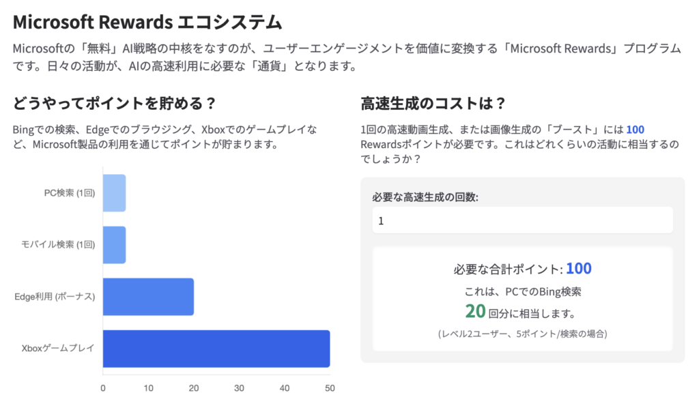Click the どうやってポイントを貯める？ heading
The height and width of the screenshot is (410, 699).
point(115,104)
